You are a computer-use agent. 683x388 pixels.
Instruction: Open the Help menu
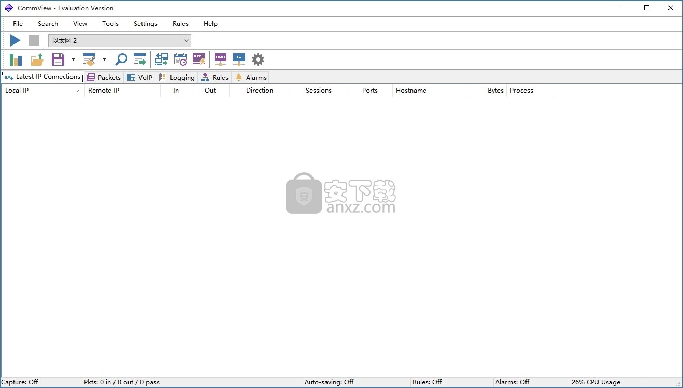point(210,24)
